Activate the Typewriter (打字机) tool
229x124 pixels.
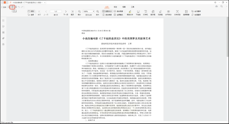pyautogui.click(x=145, y=13)
